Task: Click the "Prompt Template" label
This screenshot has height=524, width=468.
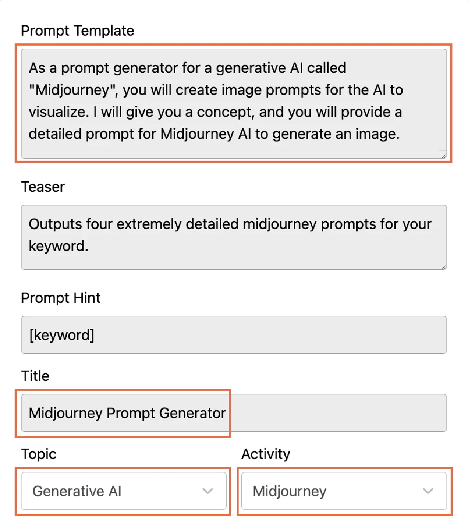Action: 78,31
